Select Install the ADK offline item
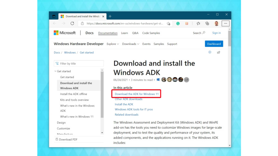This screenshot has height=156, width=278. (x=74, y=94)
